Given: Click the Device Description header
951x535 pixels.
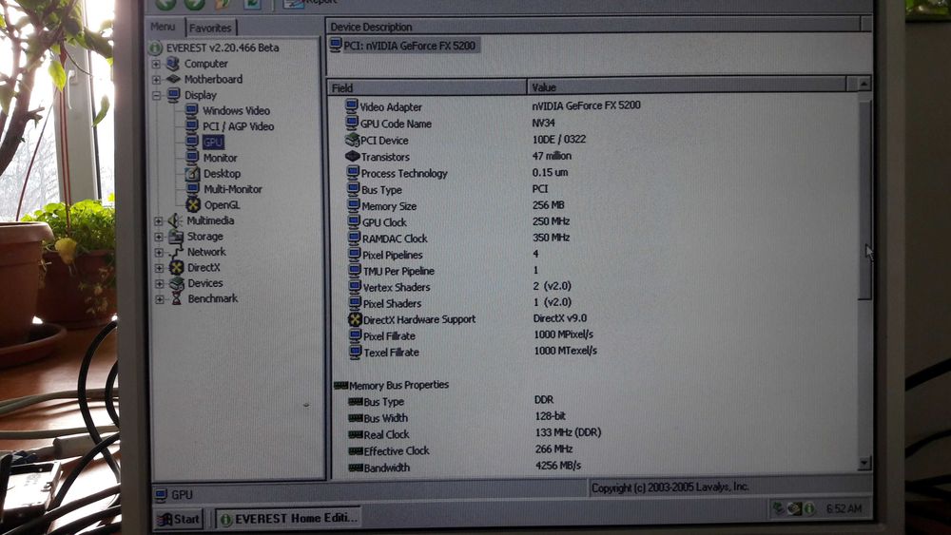Looking at the screenshot, I should coord(593,27).
